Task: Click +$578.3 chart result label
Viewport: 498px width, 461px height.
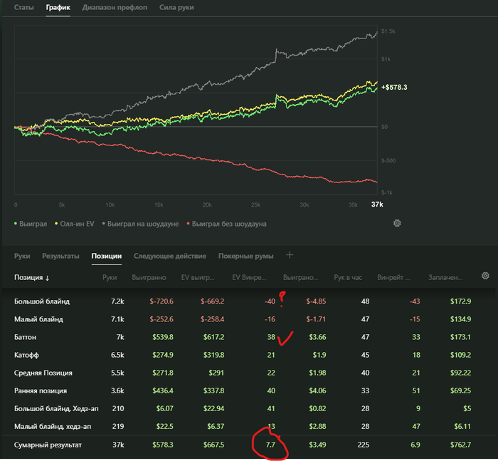Action: [394, 87]
